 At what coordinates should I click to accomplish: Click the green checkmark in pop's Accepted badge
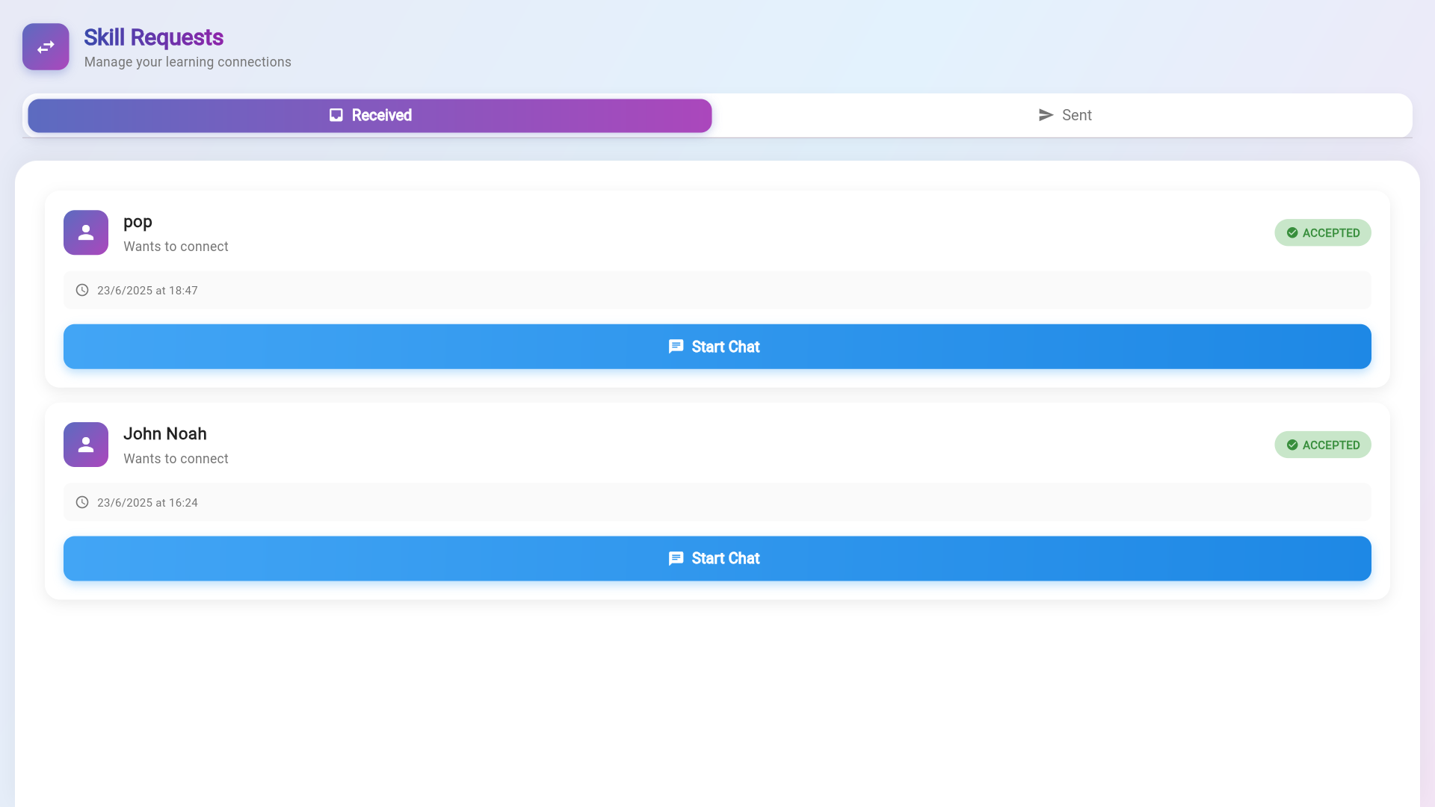coord(1292,232)
